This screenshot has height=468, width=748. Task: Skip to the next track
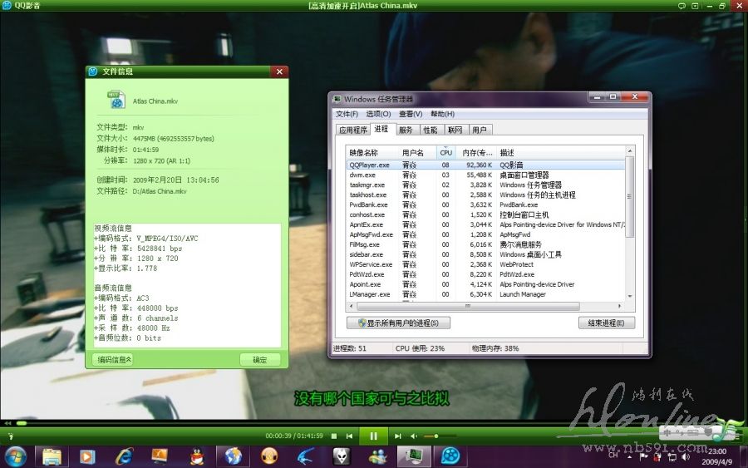(398, 436)
